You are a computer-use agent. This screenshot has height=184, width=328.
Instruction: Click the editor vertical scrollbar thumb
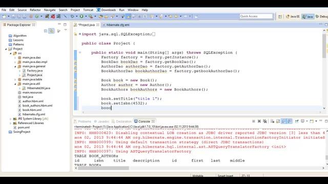pyautogui.click(x=324, y=46)
